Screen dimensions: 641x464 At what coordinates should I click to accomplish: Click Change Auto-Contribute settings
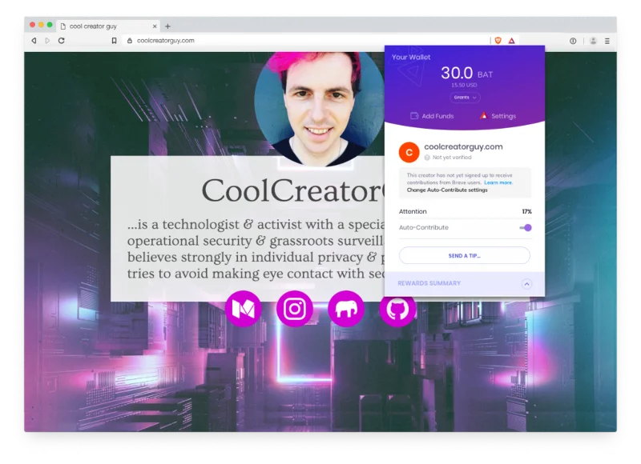point(445,190)
